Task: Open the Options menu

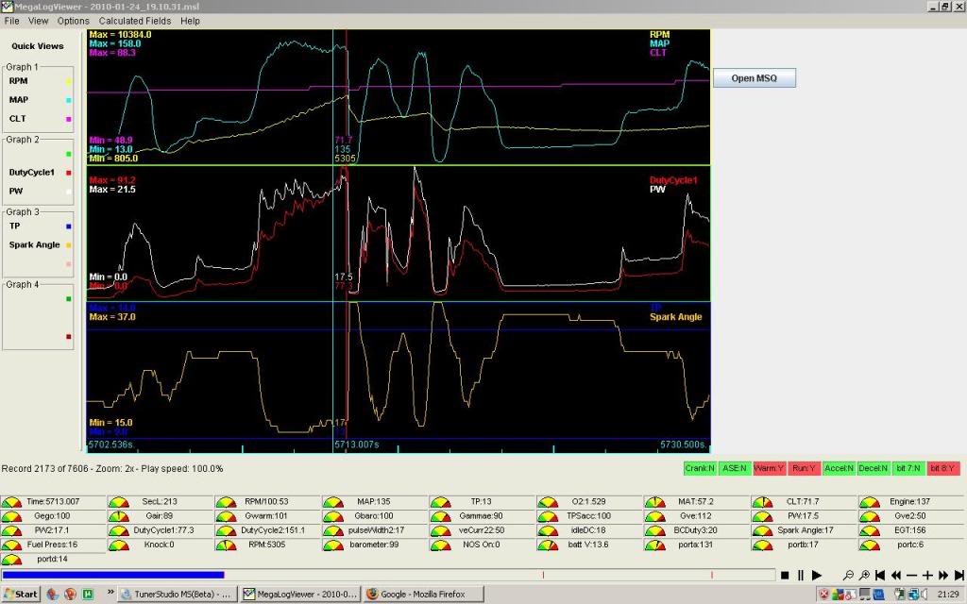Action: tap(74, 21)
